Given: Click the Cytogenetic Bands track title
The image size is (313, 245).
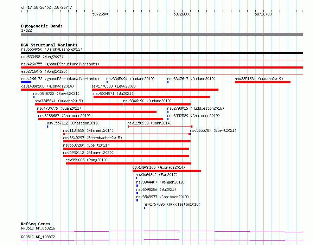Looking at the screenshot, I should click(x=42, y=26).
